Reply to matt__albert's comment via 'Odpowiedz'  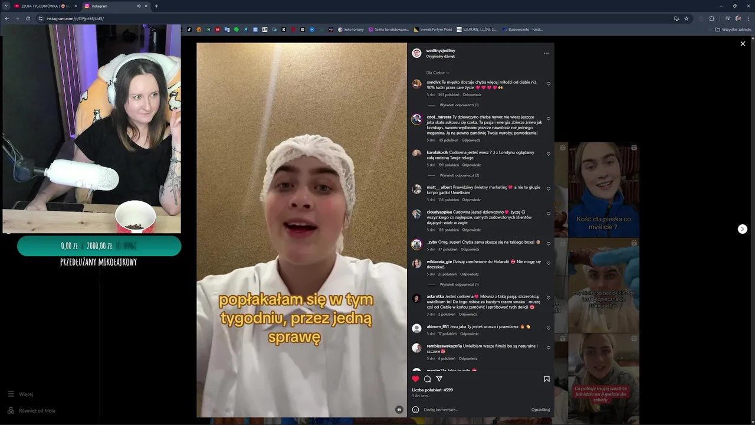[471, 200]
